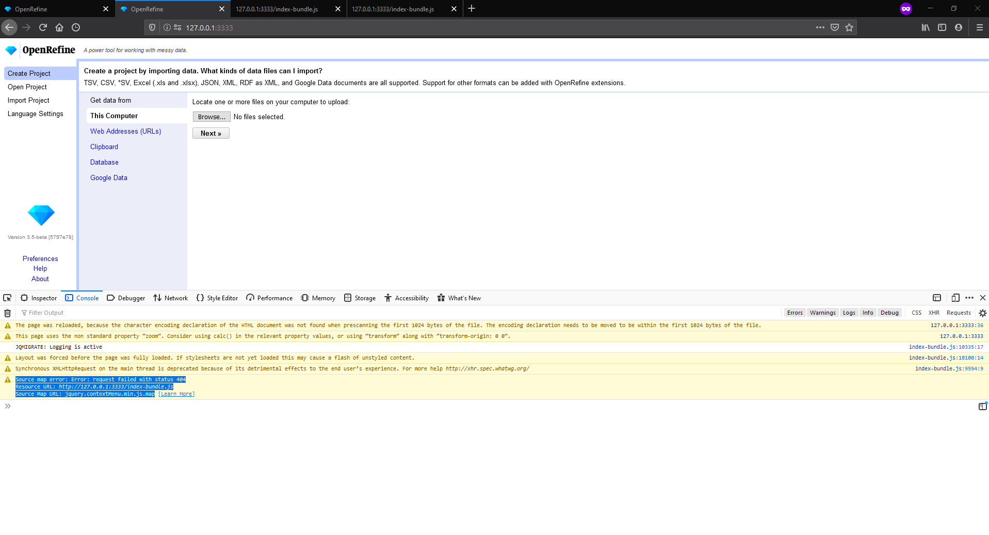Switch to the Debugger devtools tab
Viewport: 989px width, 535px height.
(x=126, y=298)
